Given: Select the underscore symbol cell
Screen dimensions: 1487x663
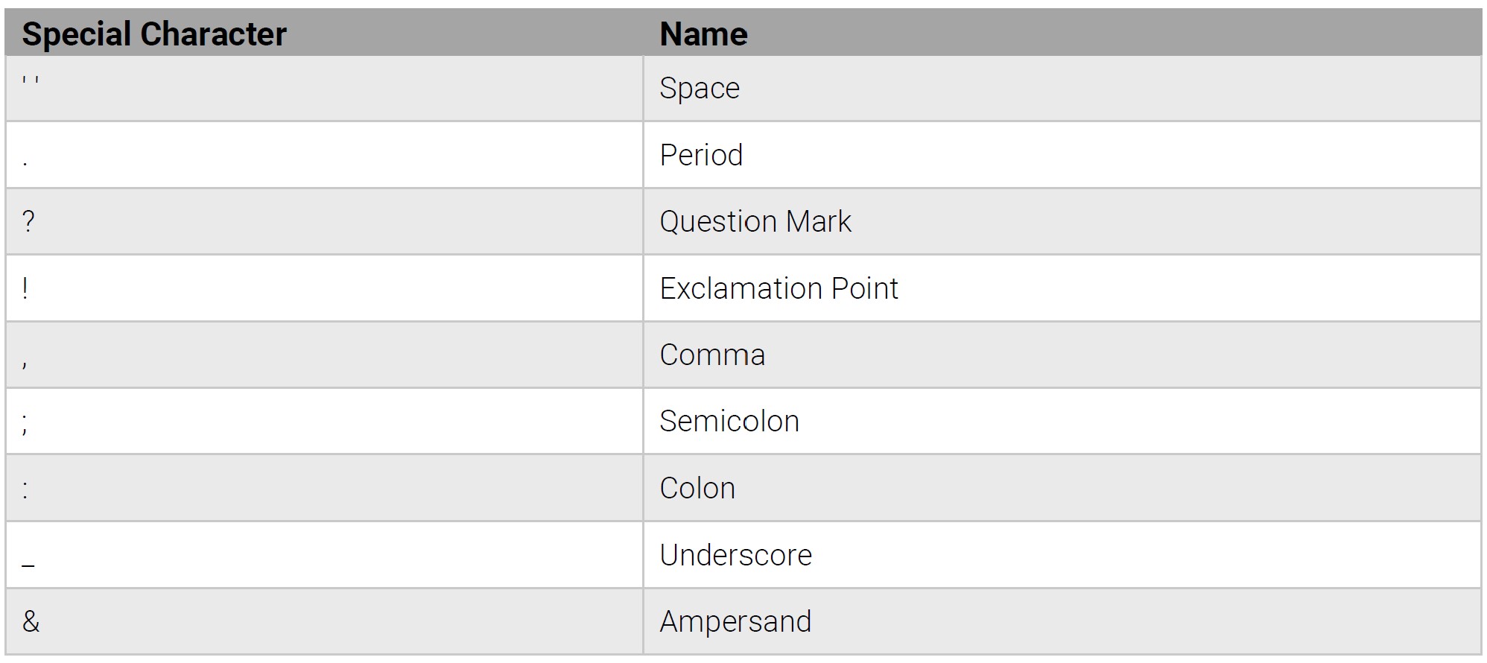Looking at the screenshot, I should (28, 568).
